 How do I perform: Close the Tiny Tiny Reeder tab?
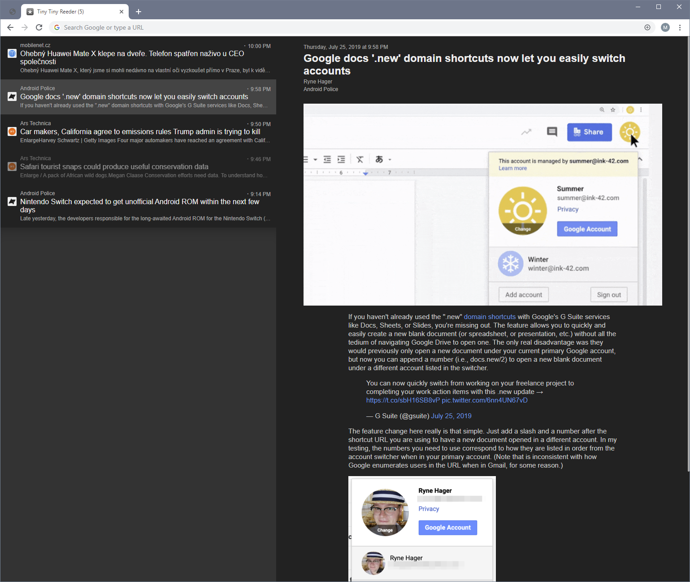[x=122, y=12]
